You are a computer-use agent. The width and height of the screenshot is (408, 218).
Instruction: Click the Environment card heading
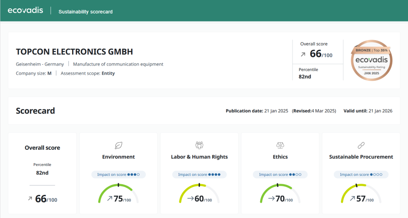[x=118, y=157]
